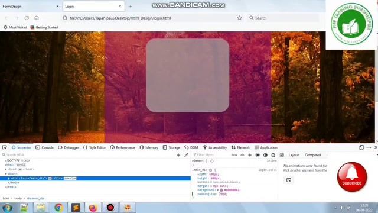The width and height of the screenshot is (378, 213).
Task: Reload the current page
Action: tap(27, 18)
